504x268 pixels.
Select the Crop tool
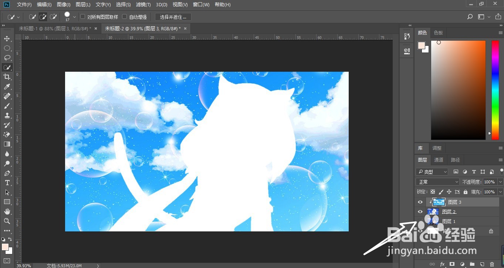(x=7, y=77)
